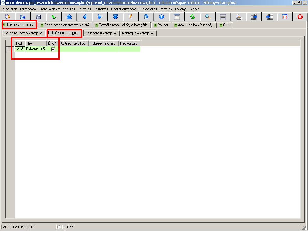Viewport: 308px width, 231px height.
Task: Click the open folder toolbar icon
Action: click(23, 17)
